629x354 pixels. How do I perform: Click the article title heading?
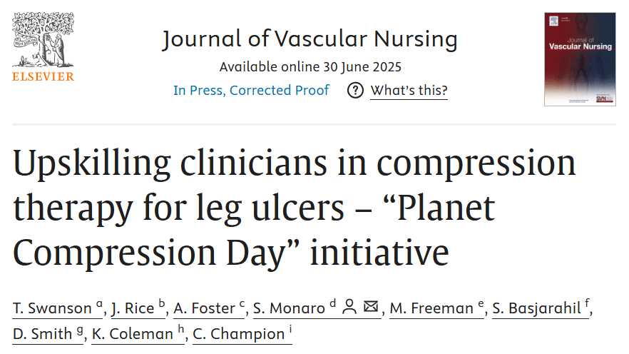294,208
